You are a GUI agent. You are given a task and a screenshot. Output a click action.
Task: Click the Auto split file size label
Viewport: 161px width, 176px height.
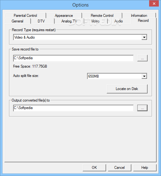26,76
